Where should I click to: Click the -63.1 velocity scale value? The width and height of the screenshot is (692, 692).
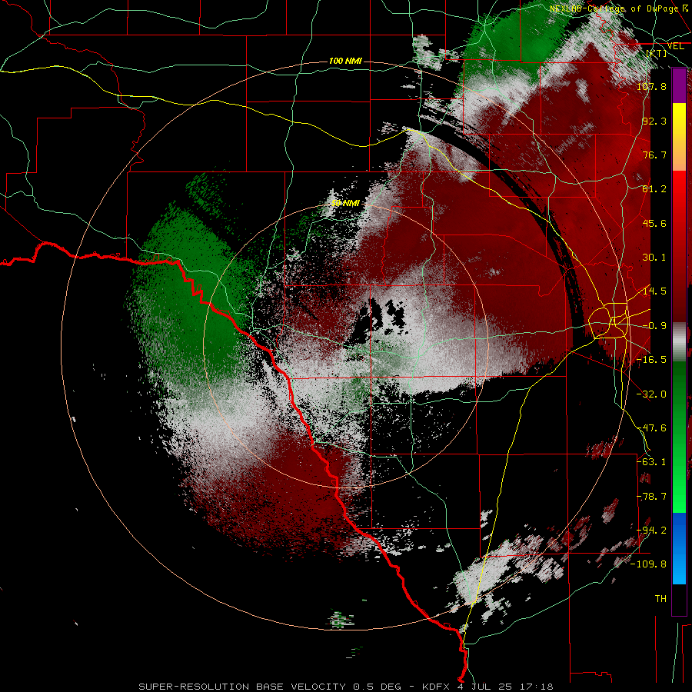pyautogui.click(x=651, y=462)
